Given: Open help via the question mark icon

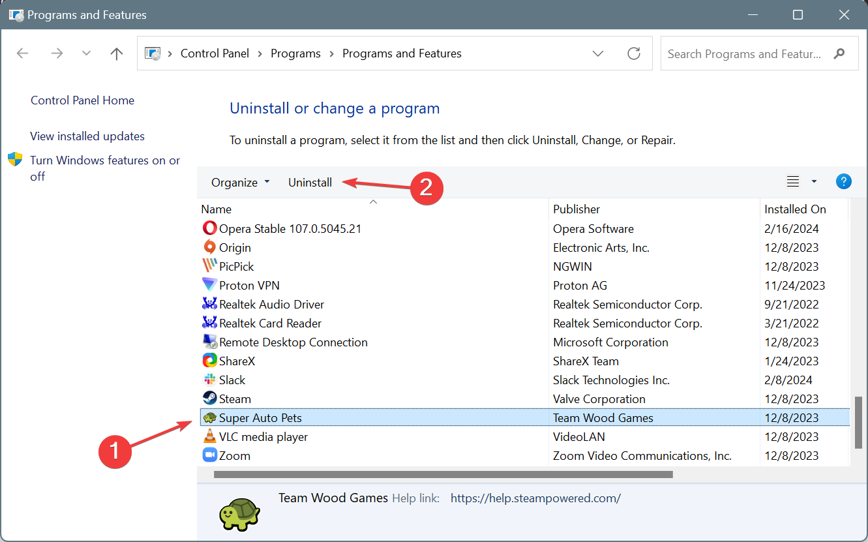Looking at the screenshot, I should [x=844, y=181].
